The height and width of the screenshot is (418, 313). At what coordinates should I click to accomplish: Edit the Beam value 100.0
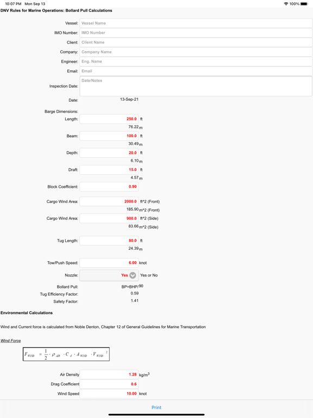tap(109, 136)
